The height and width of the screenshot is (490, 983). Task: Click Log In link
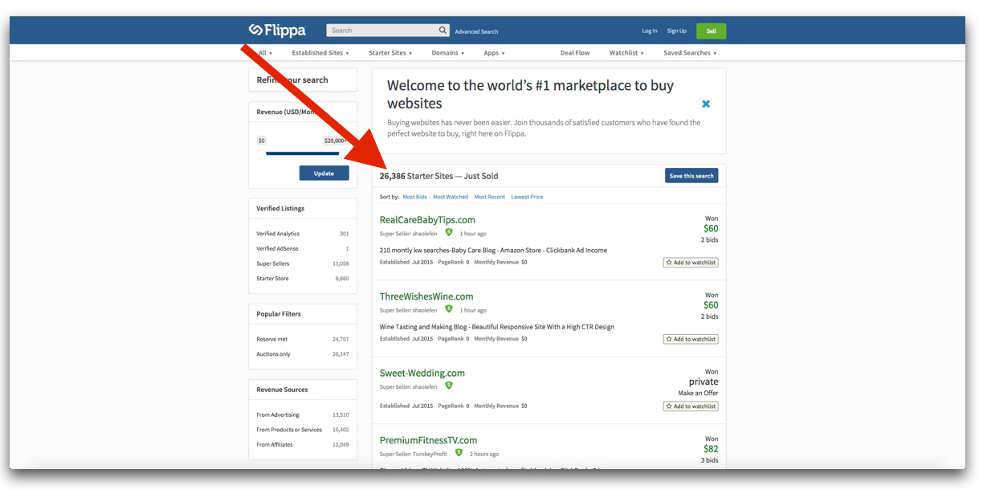650,31
